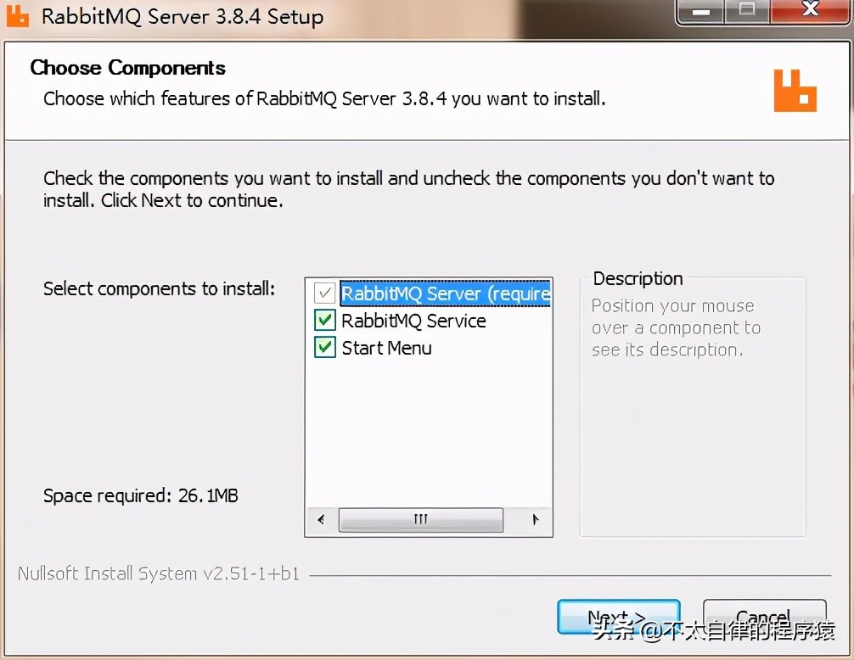
Task: Click the Description box text area
Action: [x=692, y=406]
